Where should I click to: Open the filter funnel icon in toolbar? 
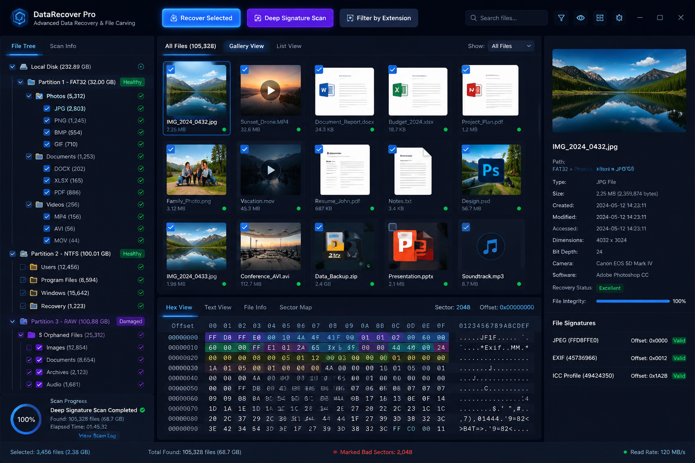click(x=561, y=18)
